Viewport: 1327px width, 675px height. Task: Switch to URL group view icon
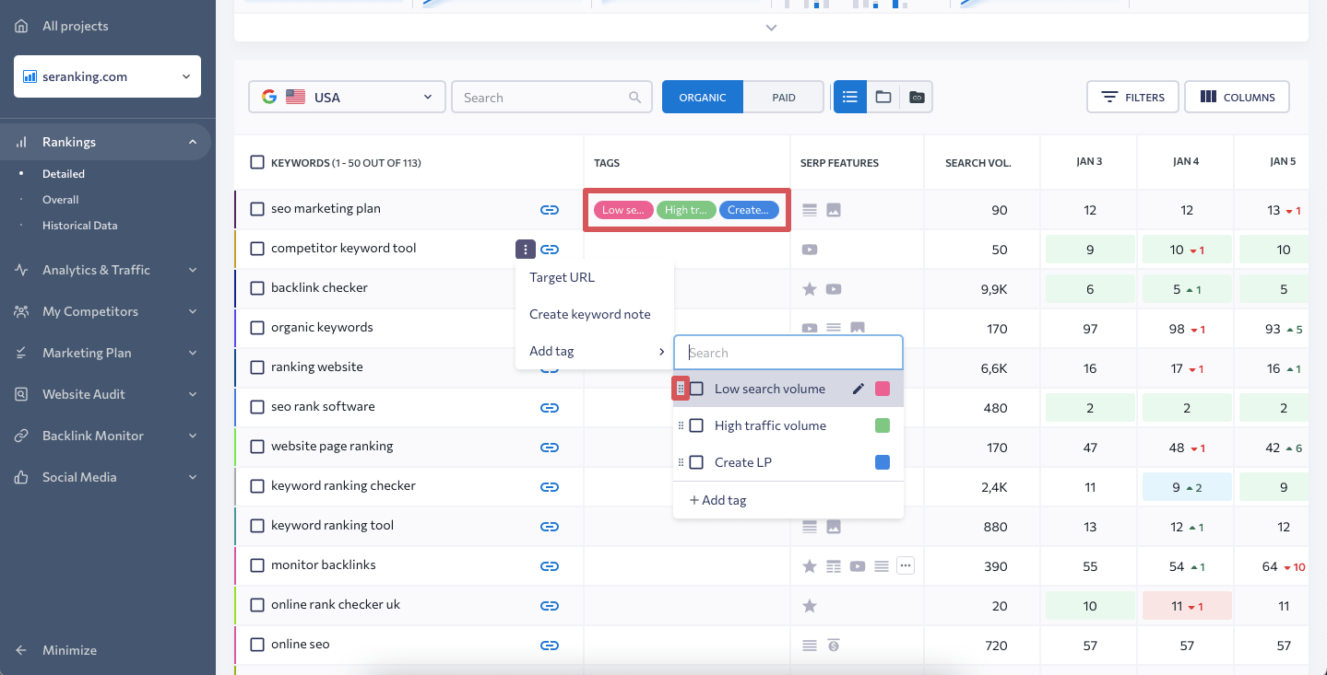pyautogui.click(x=917, y=97)
